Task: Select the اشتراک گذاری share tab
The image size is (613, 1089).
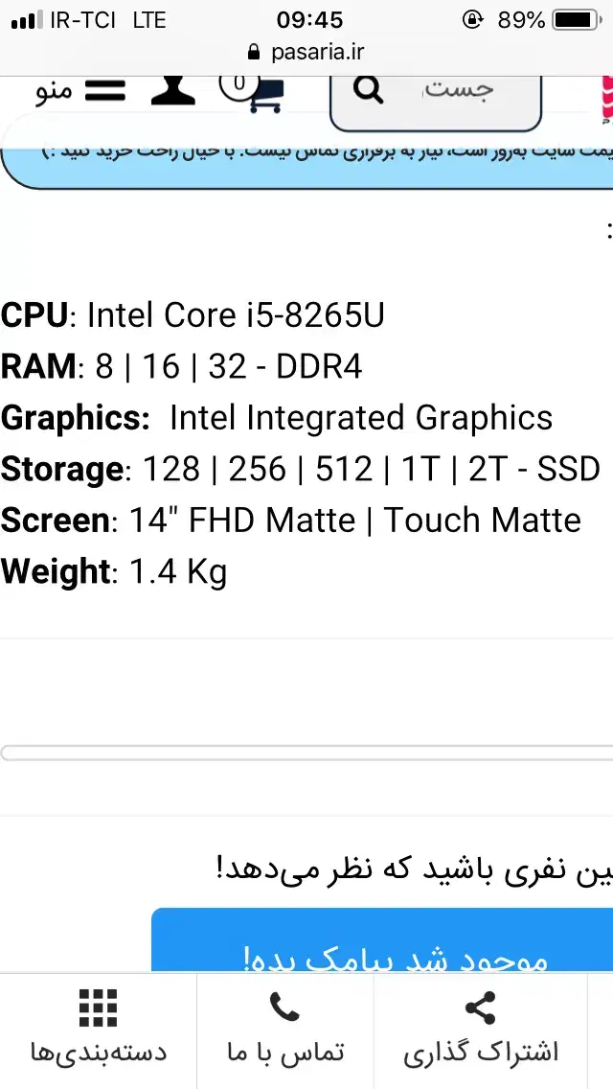Action: tap(480, 1052)
